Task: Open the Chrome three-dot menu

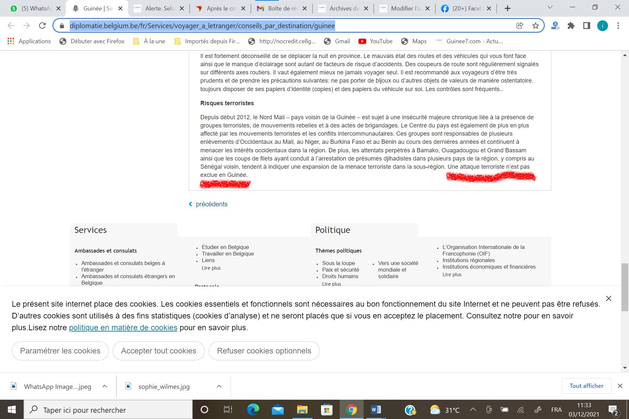Action: coord(618,26)
